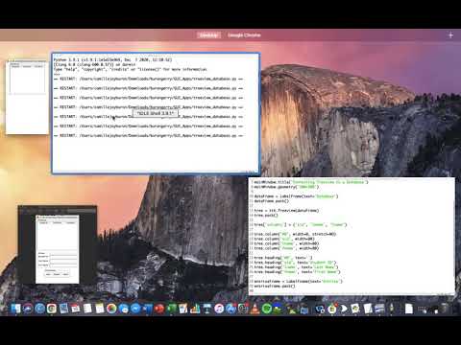Open Numbers bar-chart app from the dock

pyautogui.click(x=195, y=309)
